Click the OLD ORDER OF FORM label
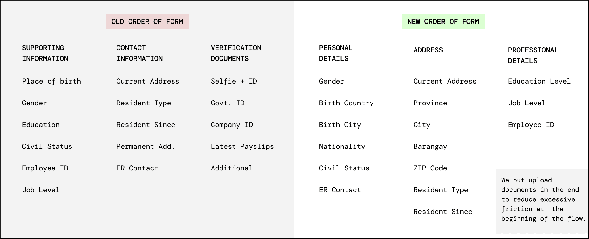 (x=147, y=21)
